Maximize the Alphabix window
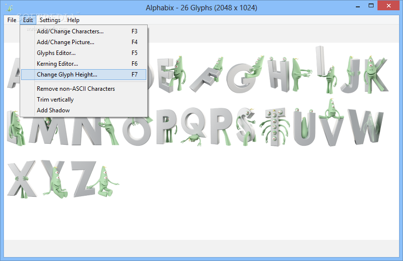The image size is (403, 261). [371, 6]
